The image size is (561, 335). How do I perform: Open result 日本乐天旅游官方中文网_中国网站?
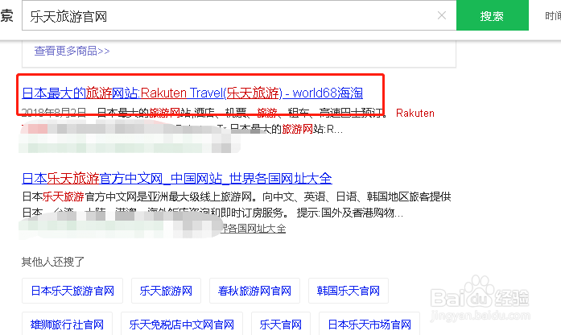[177, 178]
